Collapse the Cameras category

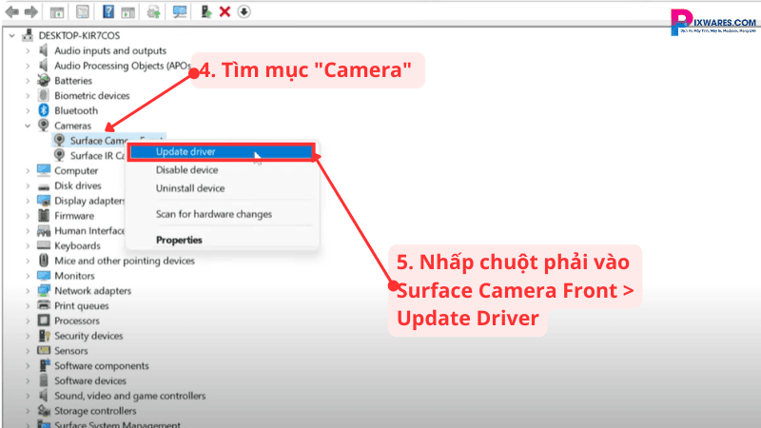coord(29,126)
